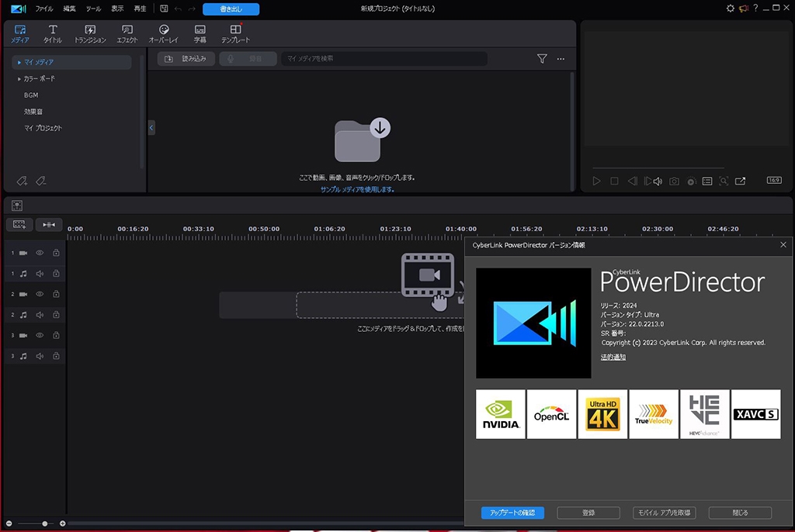Open the エフェクト effects room
The width and height of the screenshot is (795, 532).
[127, 33]
